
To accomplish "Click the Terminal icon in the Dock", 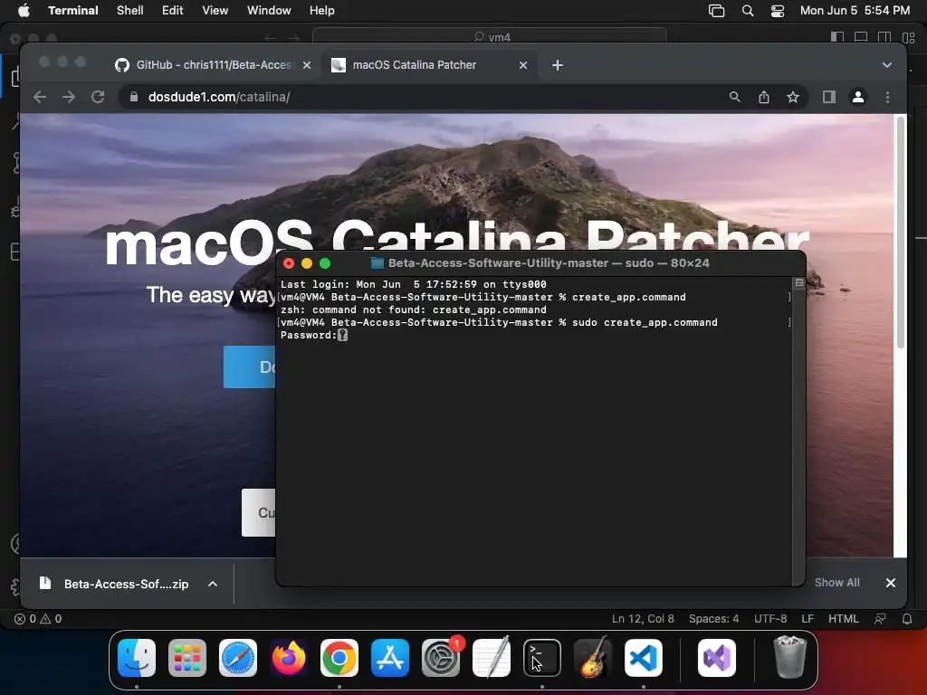I will pyautogui.click(x=542, y=658).
